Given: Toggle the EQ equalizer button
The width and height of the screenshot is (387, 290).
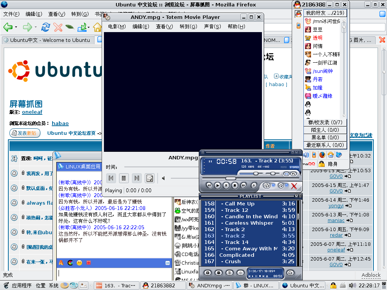Looking at the screenshot, I should point(286,174).
